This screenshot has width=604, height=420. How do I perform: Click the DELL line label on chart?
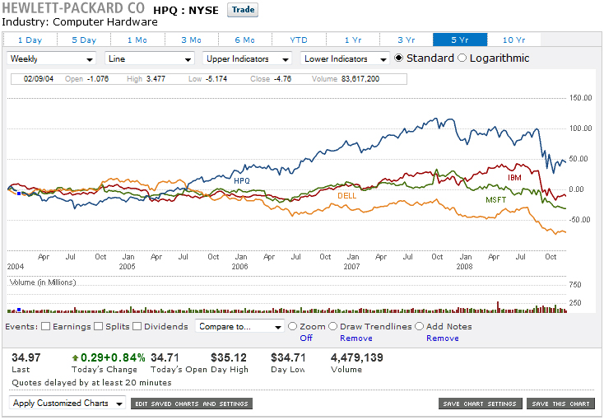[346, 196]
